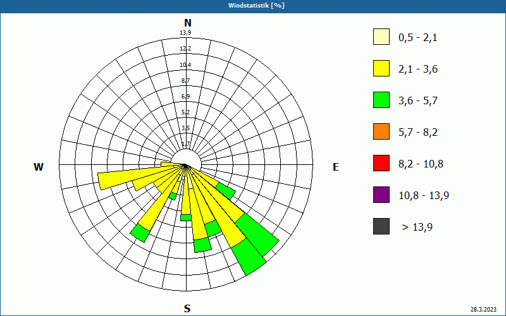Click the S compass label
The height and width of the screenshot is (316, 506).
(187, 309)
